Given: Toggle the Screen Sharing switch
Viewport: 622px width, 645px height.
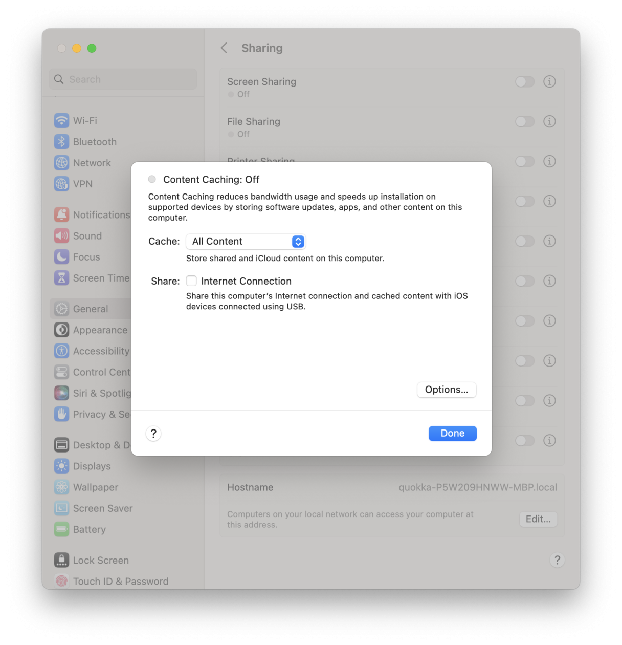Looking at the screenshot, I should pos(525,81).
